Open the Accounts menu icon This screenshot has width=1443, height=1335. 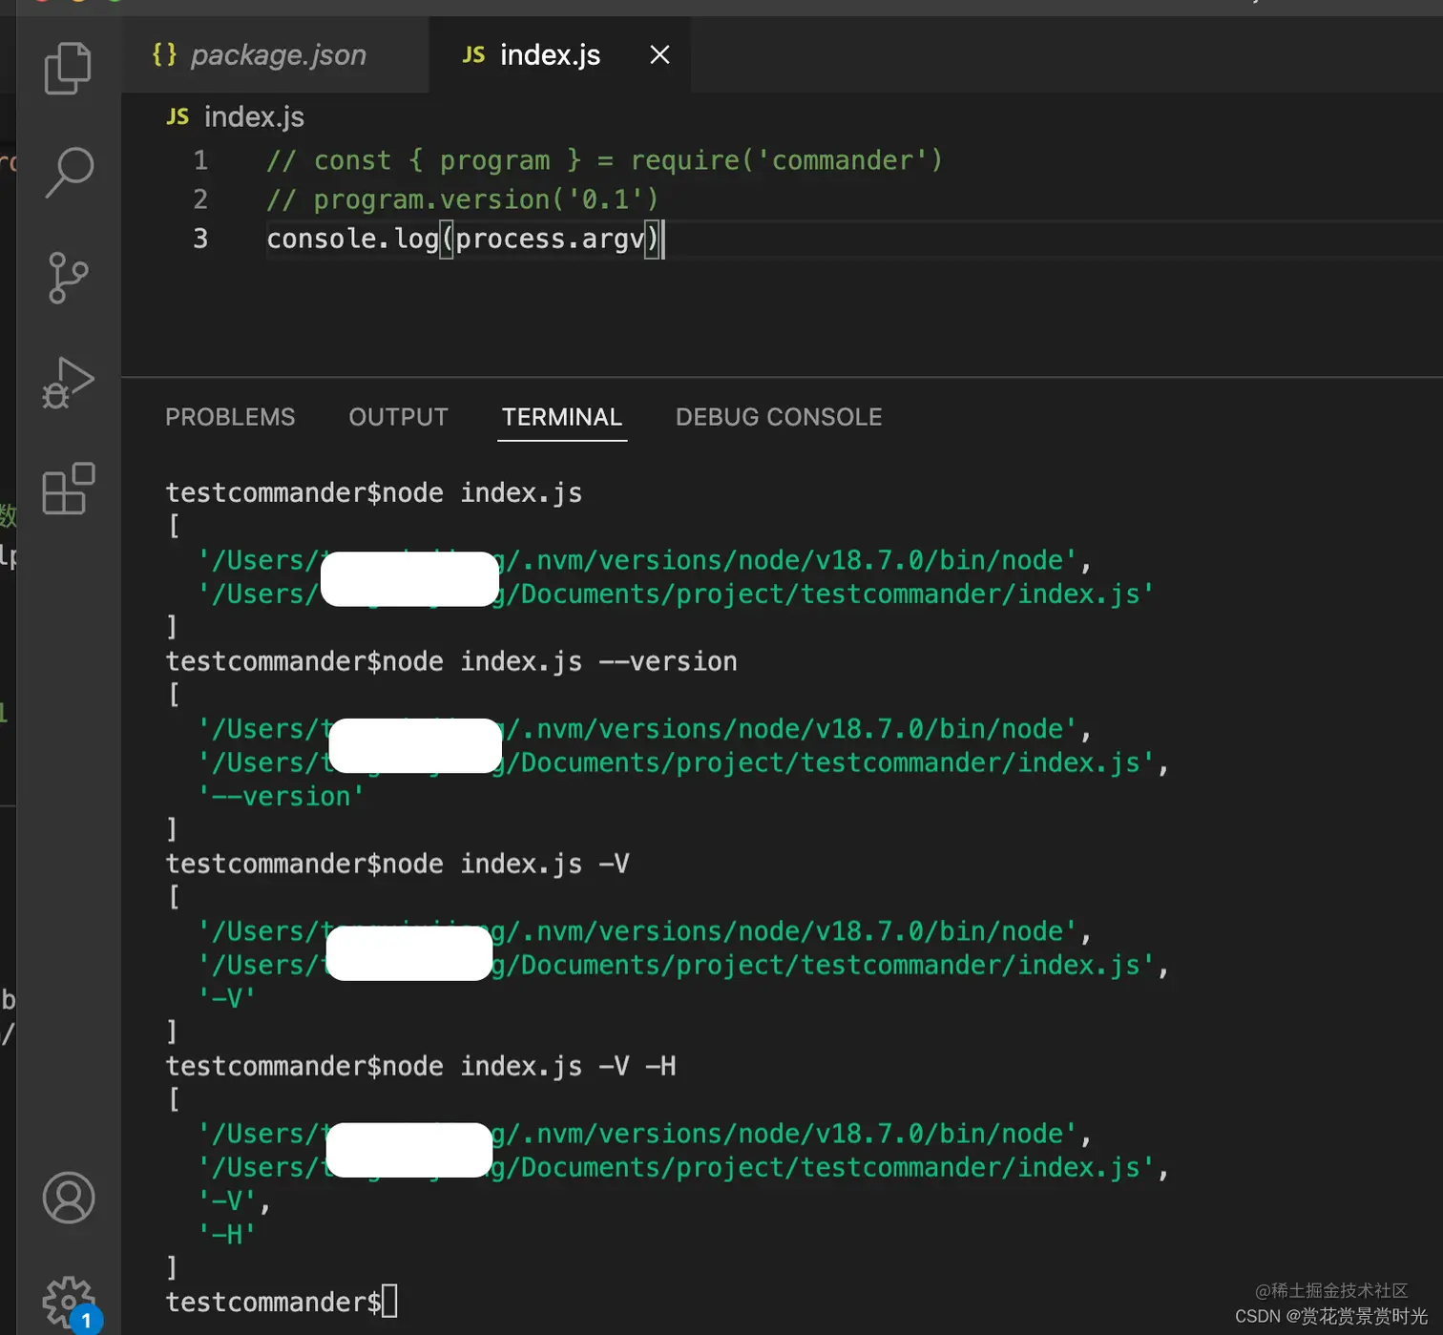[69, 1198]
